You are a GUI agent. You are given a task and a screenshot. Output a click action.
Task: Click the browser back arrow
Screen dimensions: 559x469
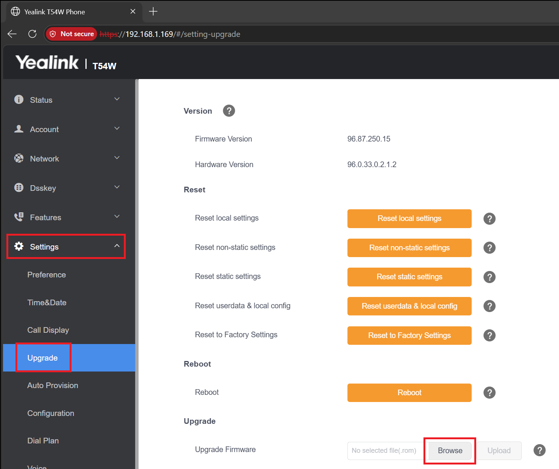(x=12, y=34)
